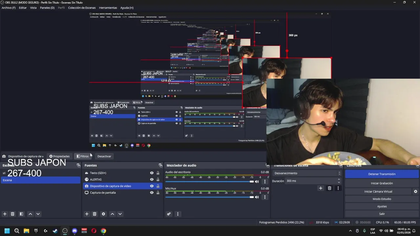Toggle visibility of ALERTAS source

click(152, 180)
